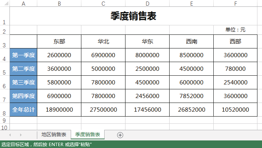Select column C header
The height and width of the screenshot is (148, 262).
click(x=103, y=3)
